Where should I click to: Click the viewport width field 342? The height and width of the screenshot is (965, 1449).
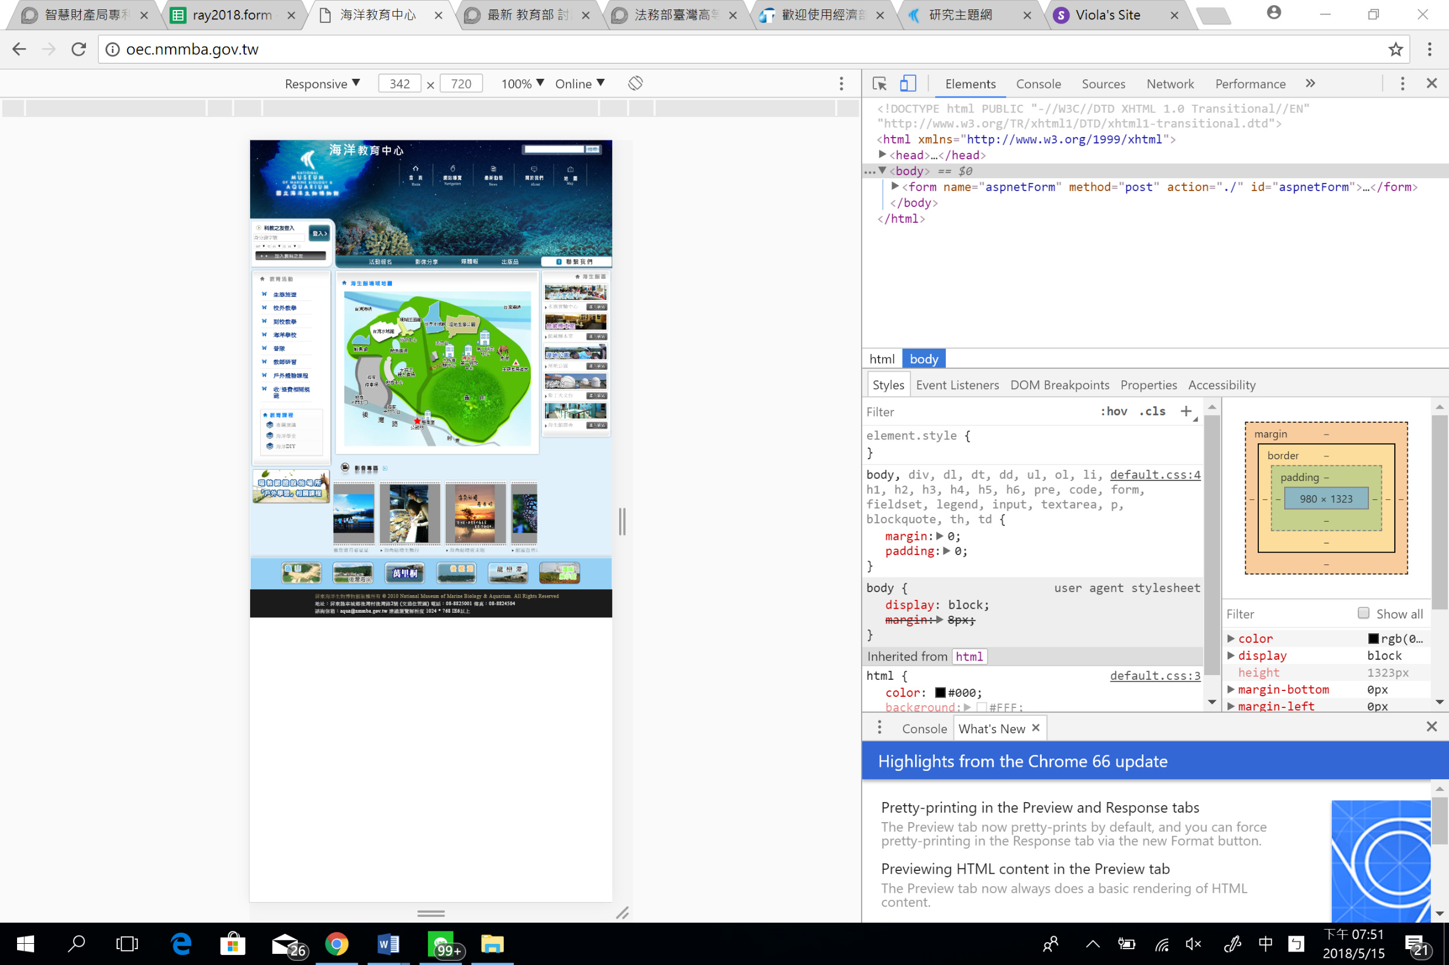pyautogui.click(x=399, y=84)
